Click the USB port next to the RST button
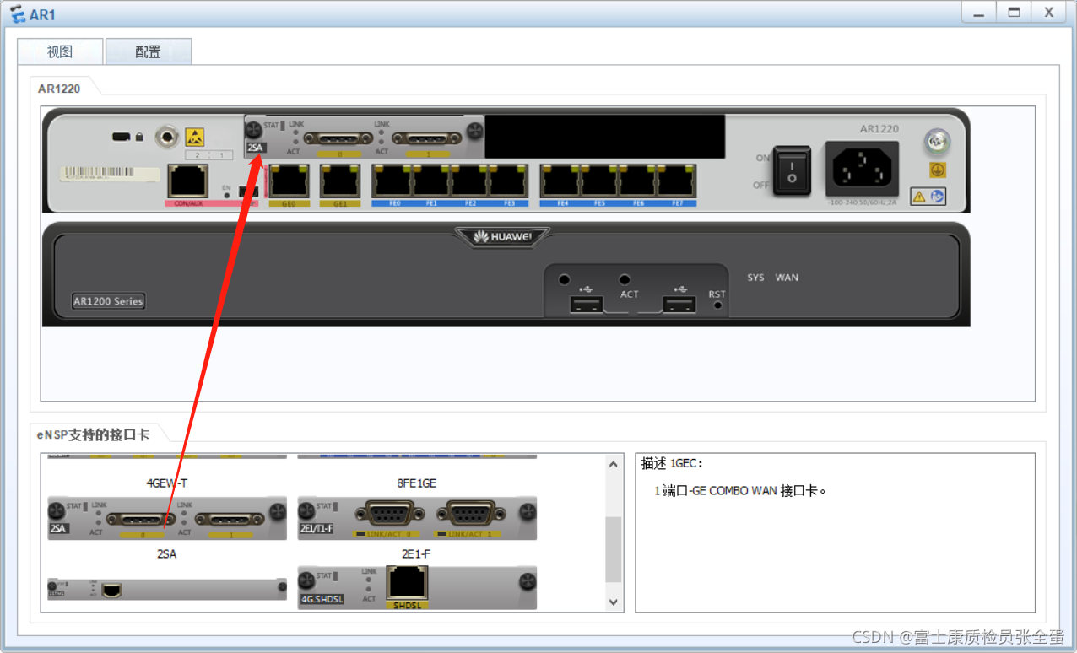 click(679, 304)
